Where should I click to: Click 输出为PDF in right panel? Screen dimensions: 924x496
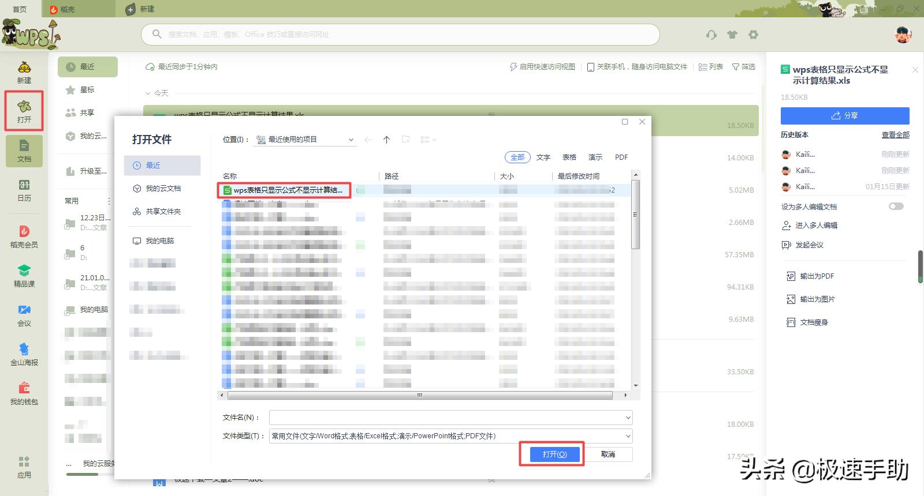point(811,276)
